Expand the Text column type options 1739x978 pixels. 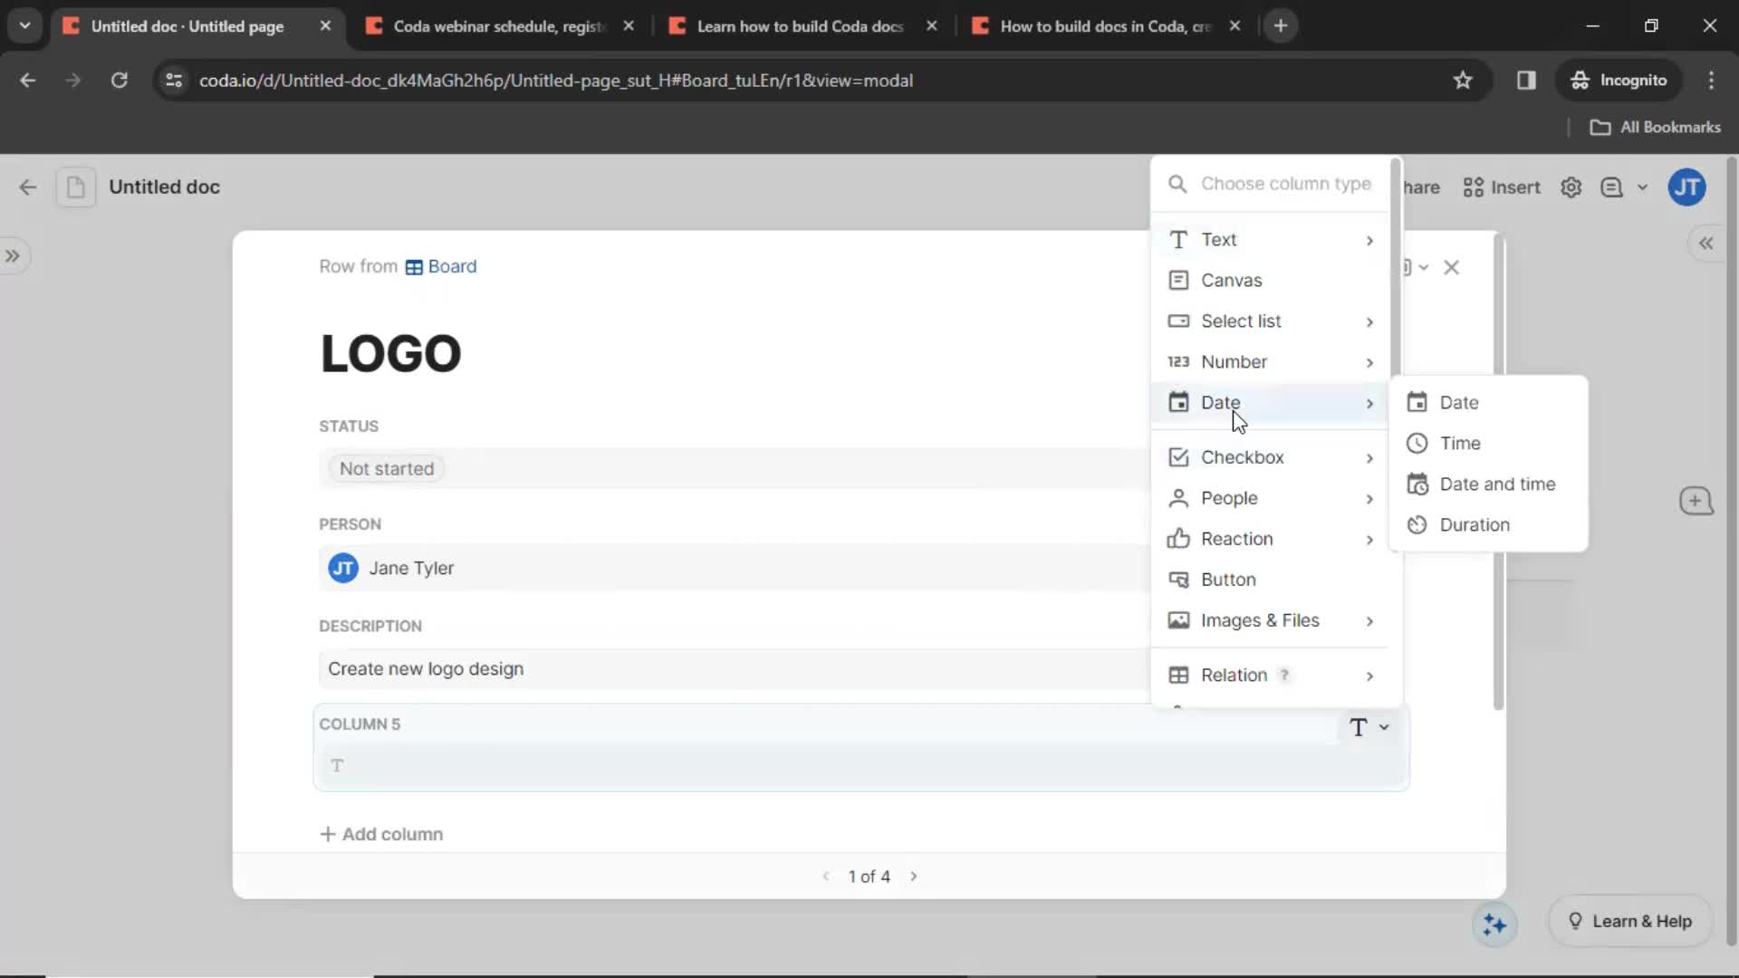coord(1371,239)
